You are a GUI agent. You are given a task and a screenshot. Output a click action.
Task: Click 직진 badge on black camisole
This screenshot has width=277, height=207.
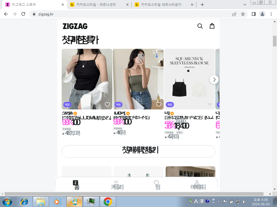[67, 105]
